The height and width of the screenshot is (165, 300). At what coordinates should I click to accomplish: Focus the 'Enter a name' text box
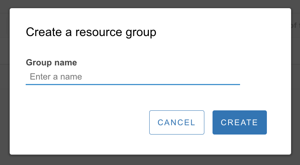coord(133,77)
